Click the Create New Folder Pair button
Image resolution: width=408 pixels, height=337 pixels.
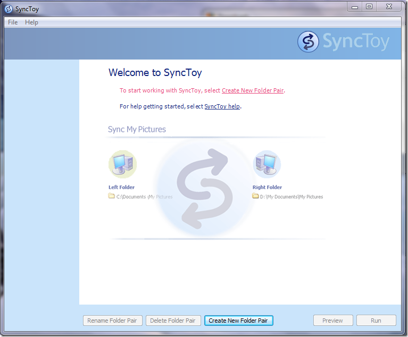tap(238, 321)
